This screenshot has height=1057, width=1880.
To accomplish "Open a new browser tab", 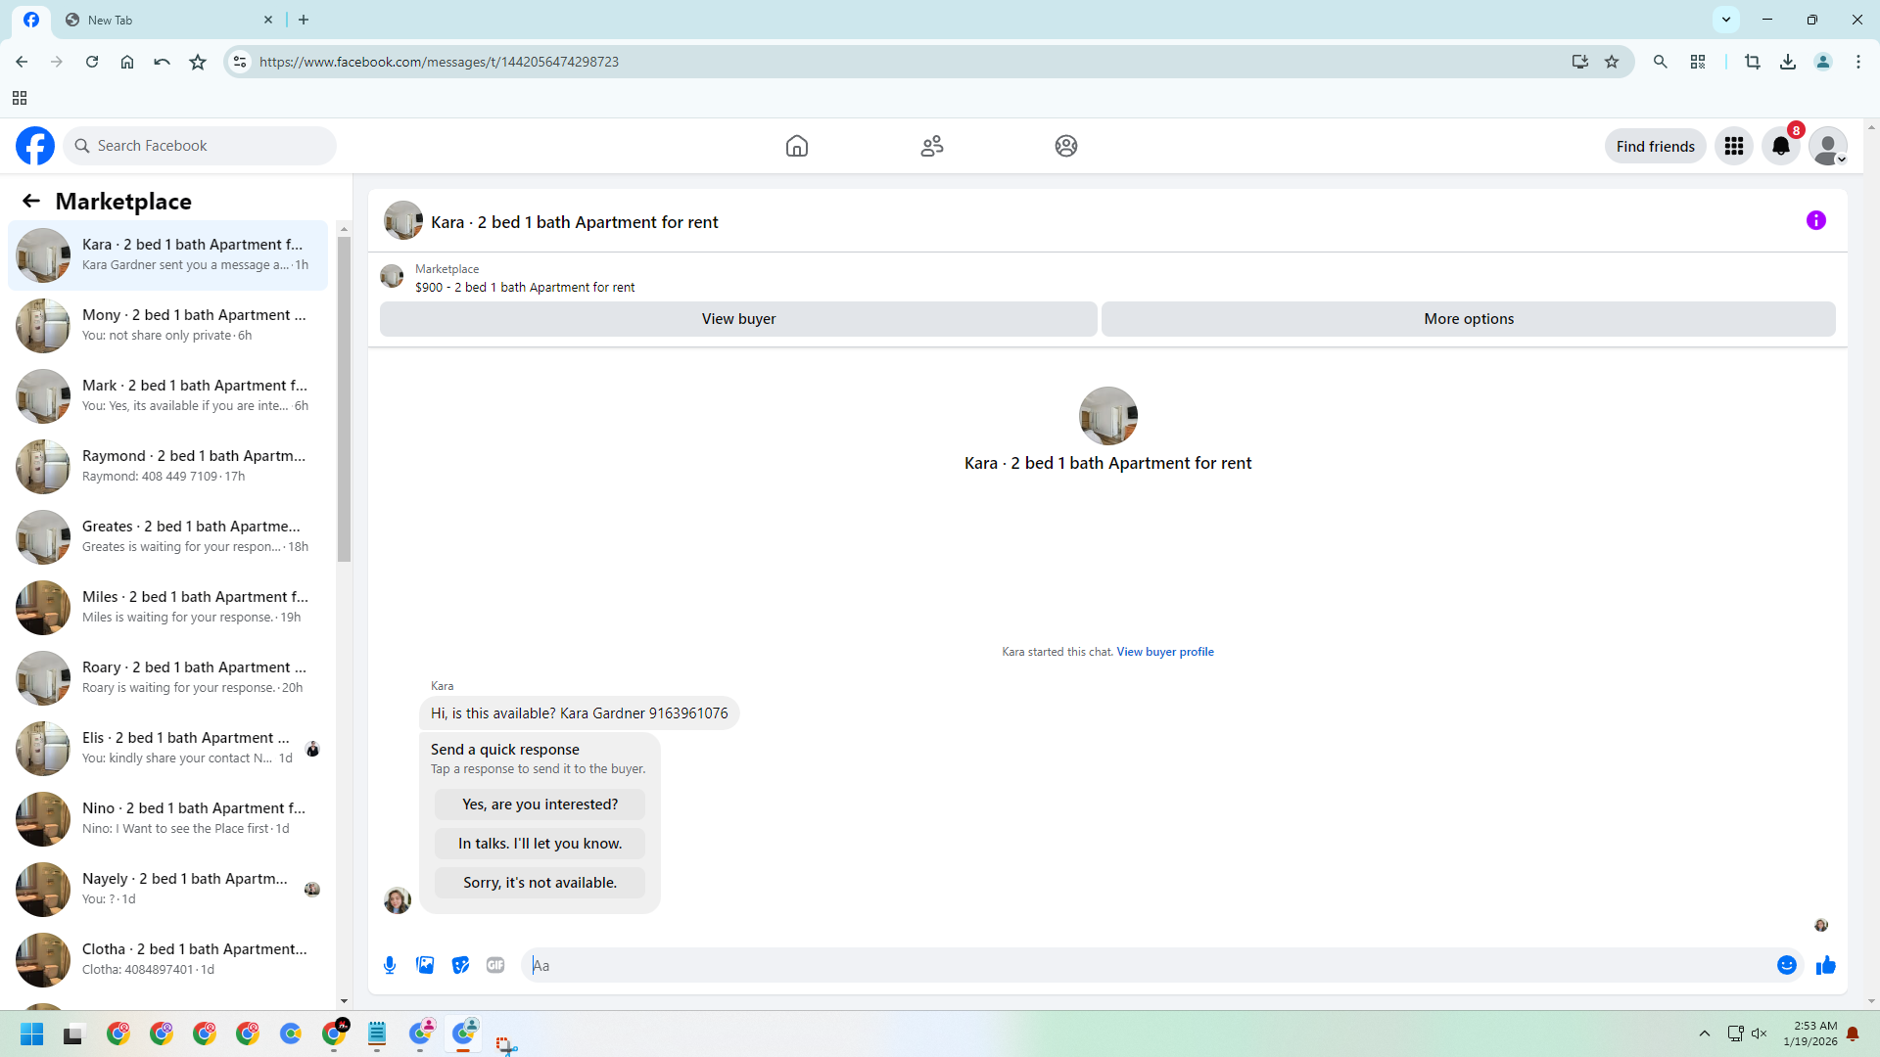I will [x=304, y=20].
